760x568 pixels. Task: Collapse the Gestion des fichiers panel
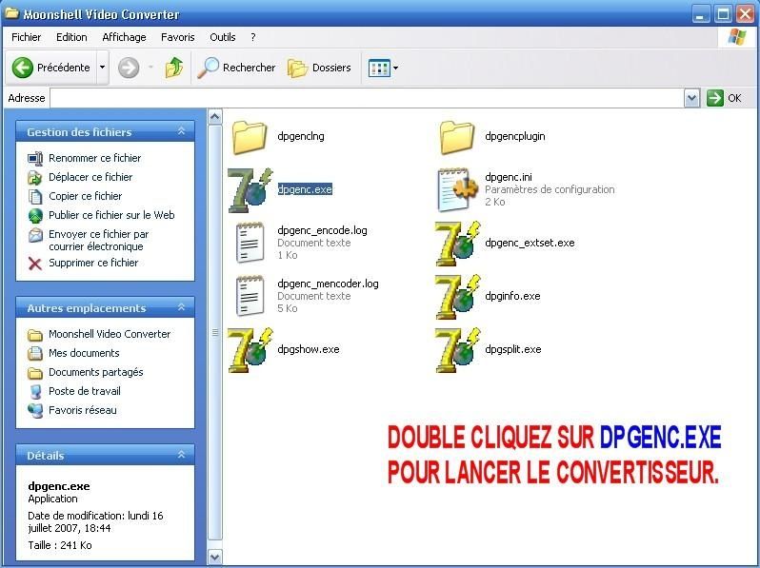[181, 131]
